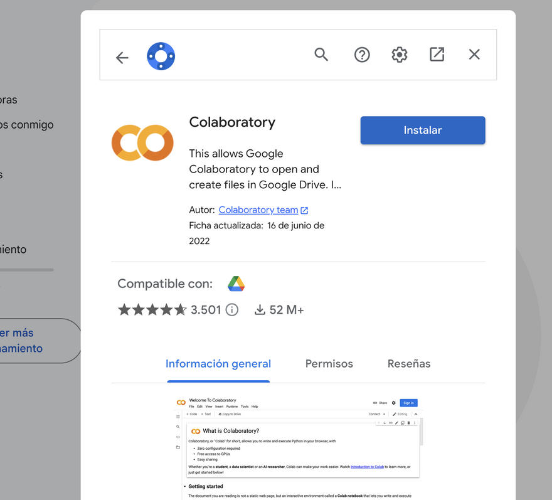Open settings with the gear icon
552x500 pixels.
tap(400, 55)
